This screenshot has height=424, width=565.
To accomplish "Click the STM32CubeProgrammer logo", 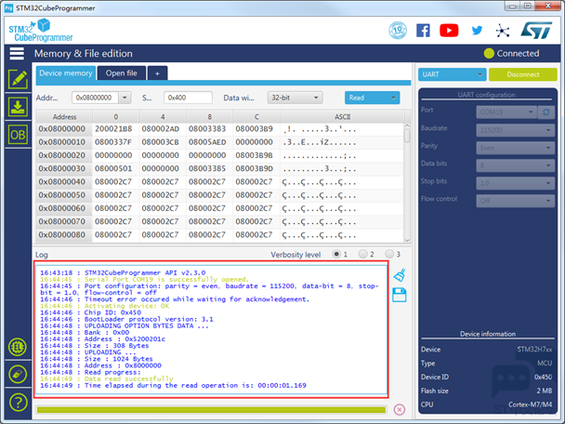I will pos(40,31).
